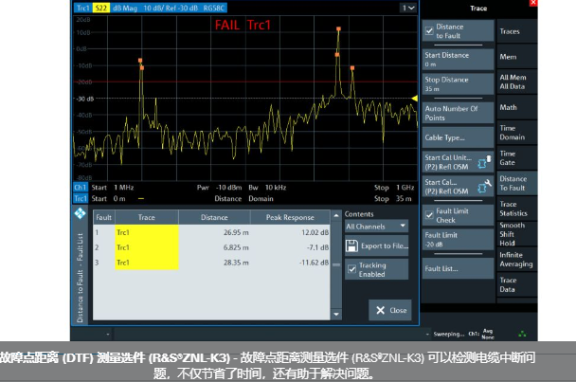Click the Pwr -10 dBm value
This screenshot has height=382, width=576.
click(x=228, y=188)
